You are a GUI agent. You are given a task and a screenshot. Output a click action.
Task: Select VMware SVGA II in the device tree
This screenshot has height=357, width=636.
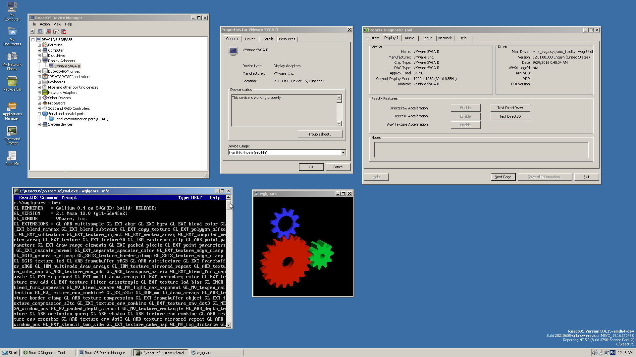click(x=67, y=66)
